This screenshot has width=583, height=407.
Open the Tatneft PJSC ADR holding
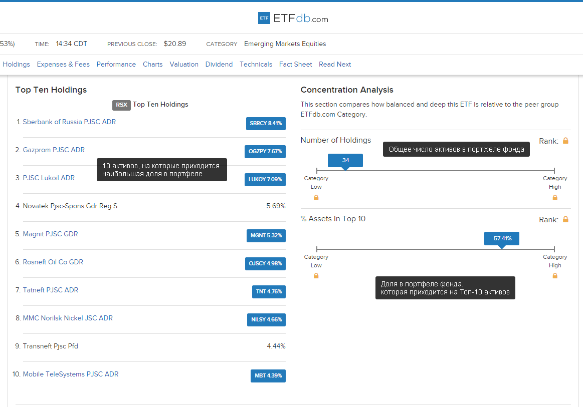(51, 290)
